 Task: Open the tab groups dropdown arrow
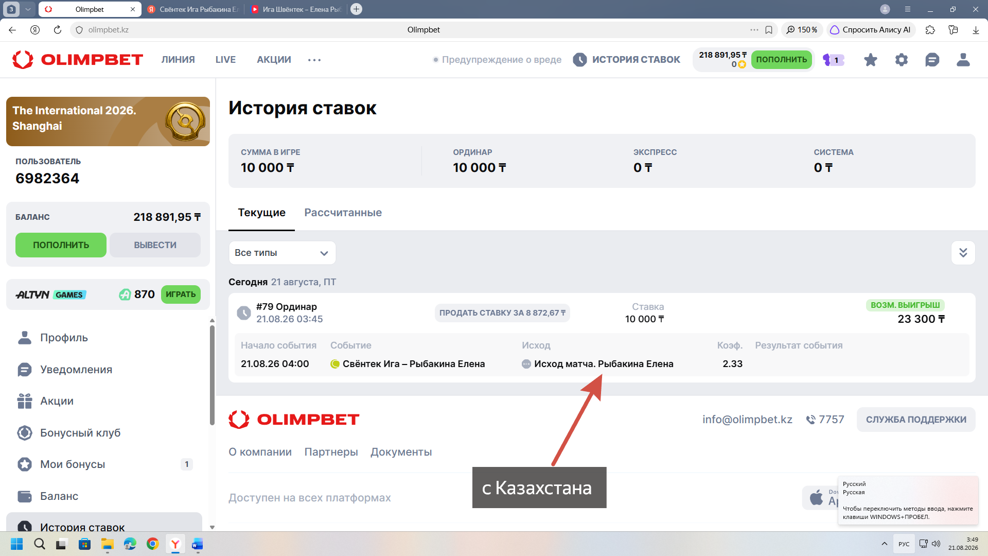pyautogui.click(x=28, y=9)
